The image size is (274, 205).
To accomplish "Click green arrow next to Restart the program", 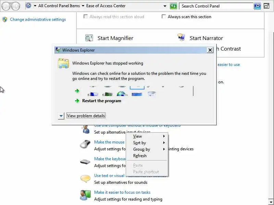I will (x=77, y=101).
